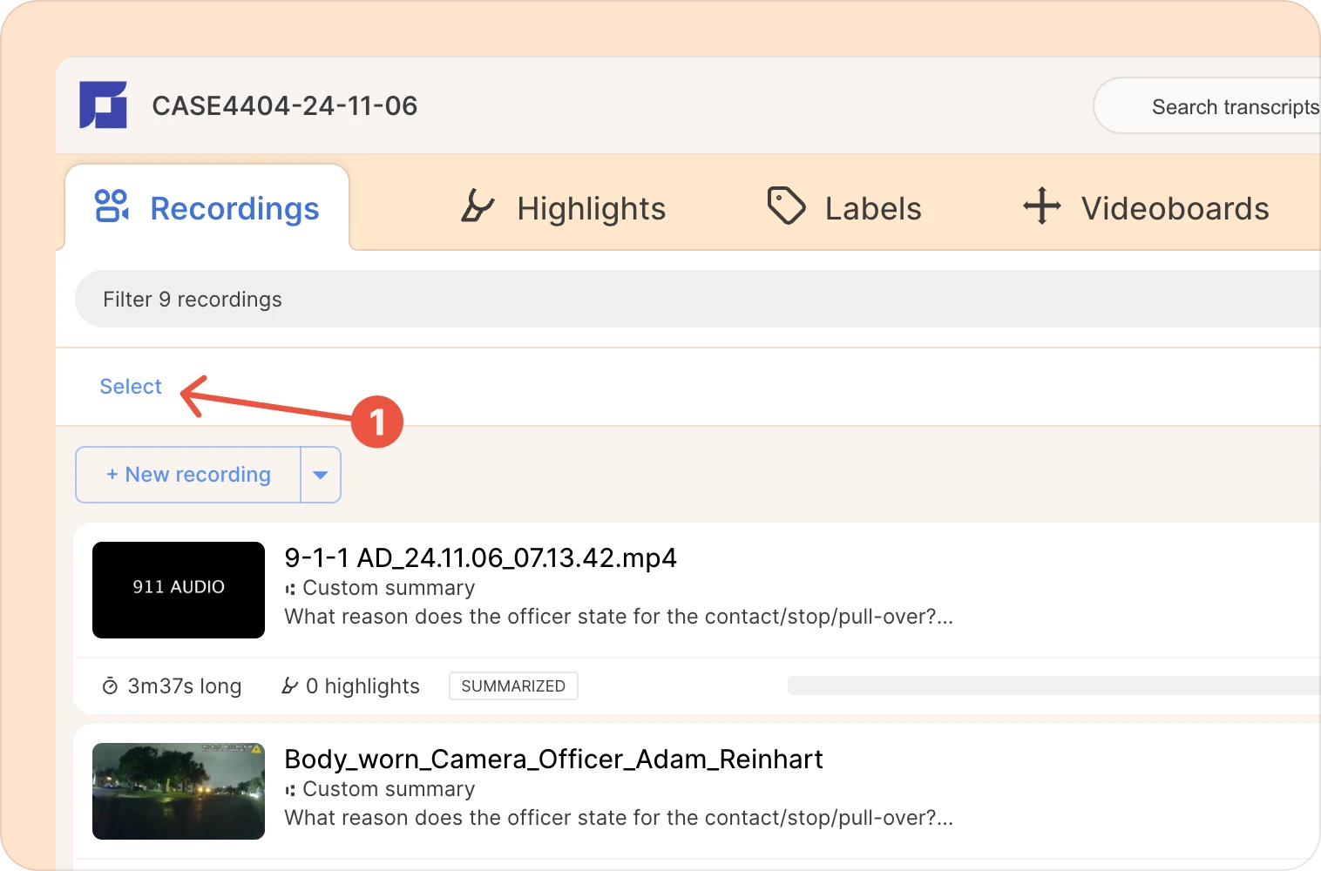
Task: Click the recording progress bar beside SUMMARIZED
Action: click(1053, 685)
